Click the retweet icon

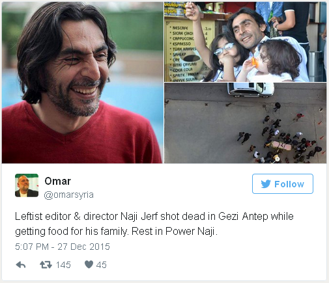click(x=46, y=265)
